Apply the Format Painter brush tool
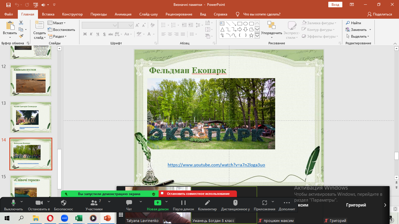Viewport: 399px width, 224px height. [x=21, y=36]
